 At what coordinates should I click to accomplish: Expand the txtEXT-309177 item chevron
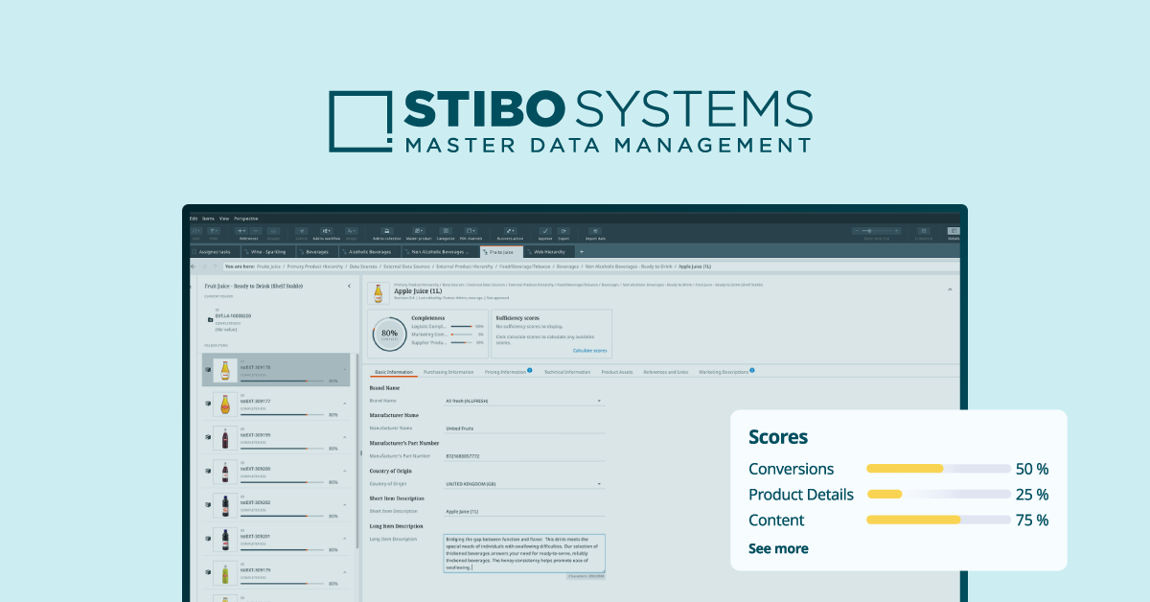pyautogui.click(x=345, y=404)
